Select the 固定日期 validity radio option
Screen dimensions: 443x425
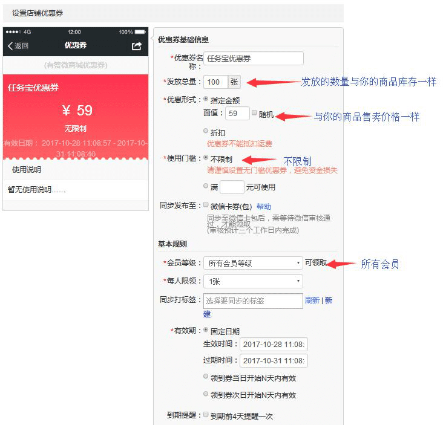pos(207,331)
